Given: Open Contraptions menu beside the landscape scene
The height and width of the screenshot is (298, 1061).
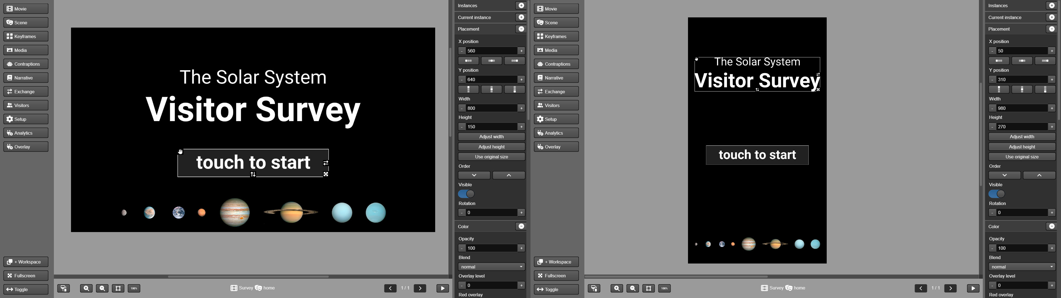Looking at the screenshot, I should (26, 64).
